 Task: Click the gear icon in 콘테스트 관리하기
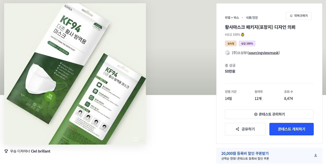coord(256,114)
